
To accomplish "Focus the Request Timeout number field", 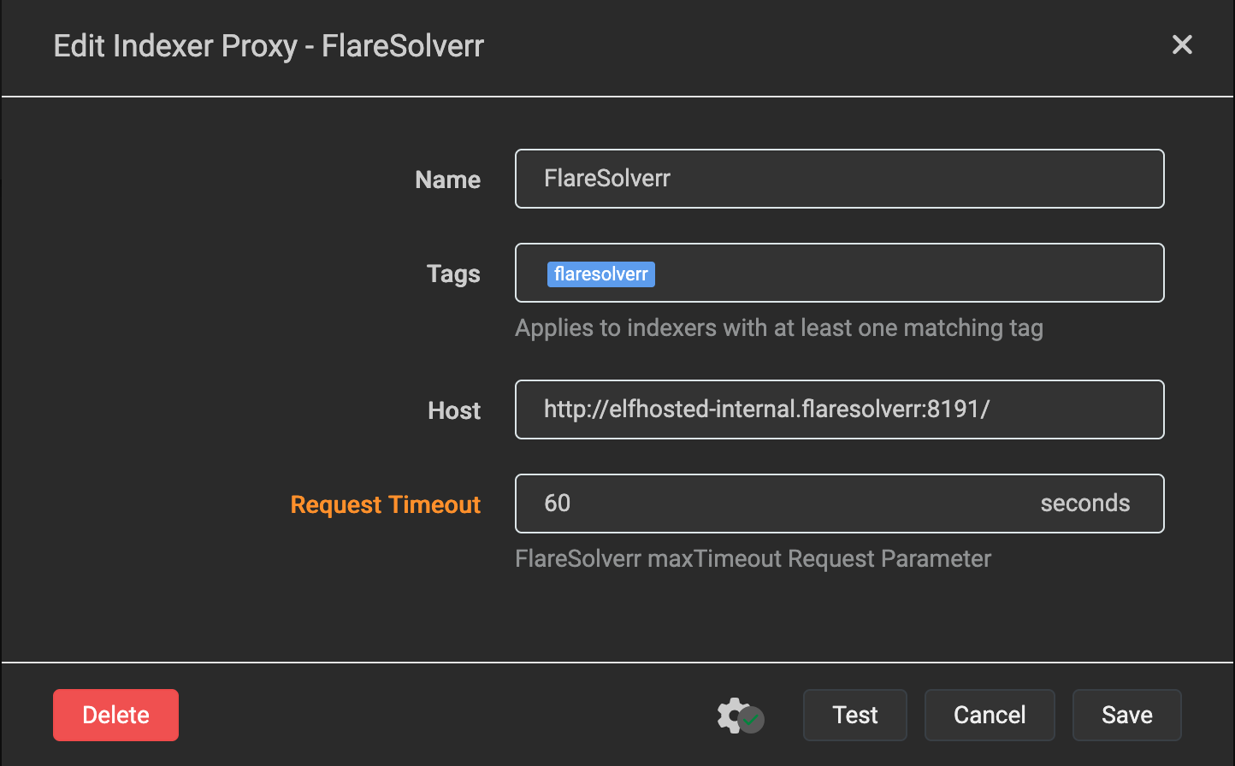I will pos(770,504).
